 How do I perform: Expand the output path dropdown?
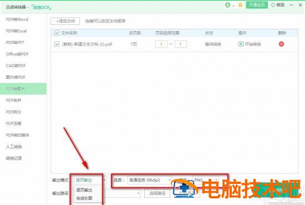click(139, 193)
